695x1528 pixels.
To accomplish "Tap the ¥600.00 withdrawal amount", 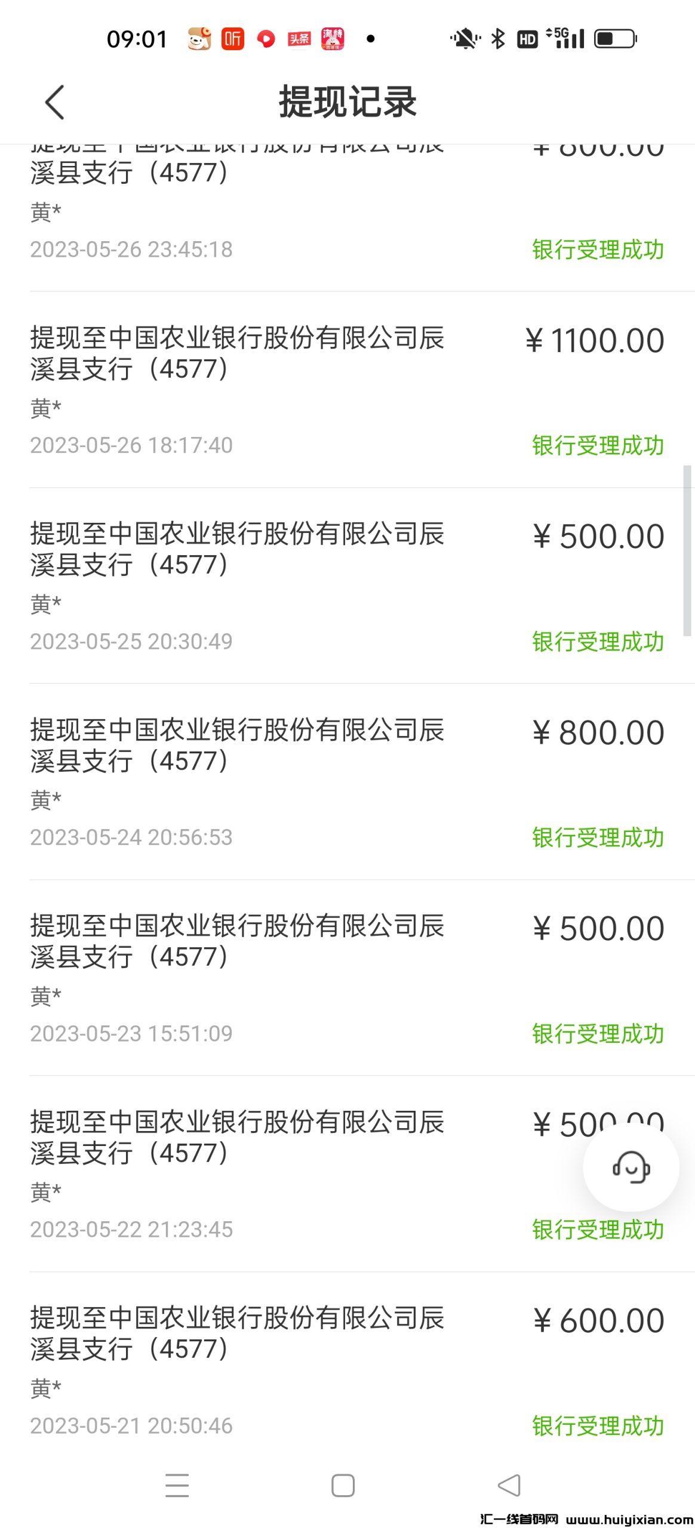I will 598,1320.
